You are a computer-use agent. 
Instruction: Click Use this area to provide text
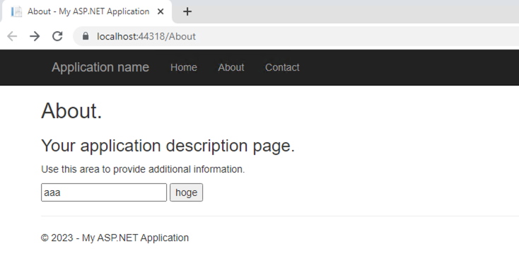click(143, 169)
